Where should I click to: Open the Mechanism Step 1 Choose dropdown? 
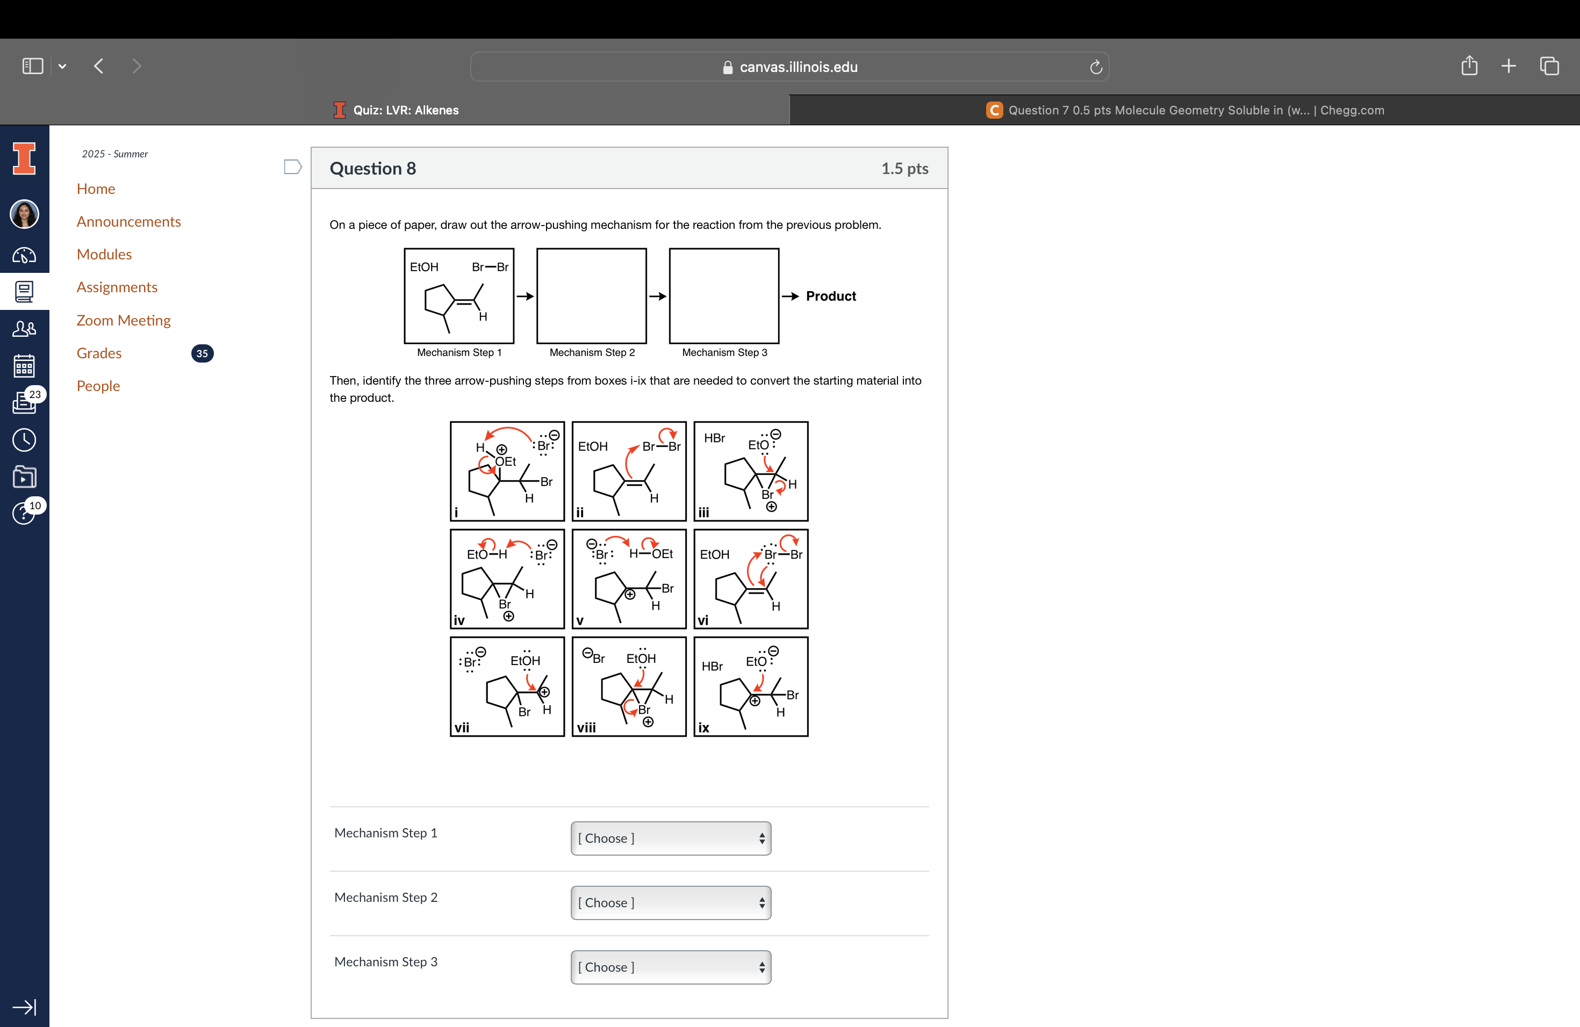tap(671, 838)
